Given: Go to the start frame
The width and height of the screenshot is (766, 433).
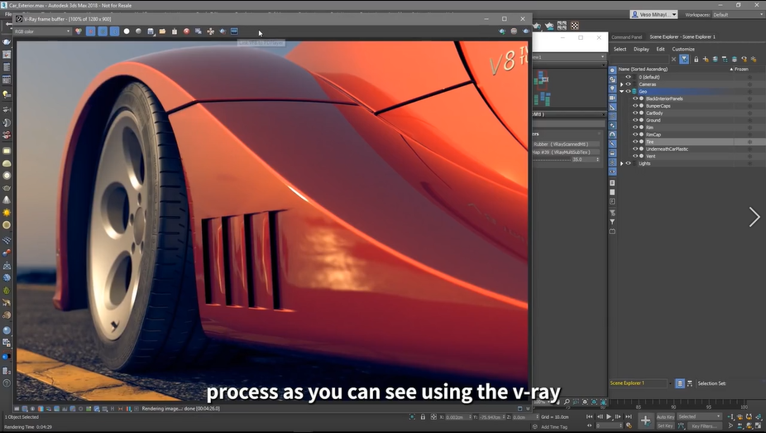Looking at the screenshot, I should 590,417.
